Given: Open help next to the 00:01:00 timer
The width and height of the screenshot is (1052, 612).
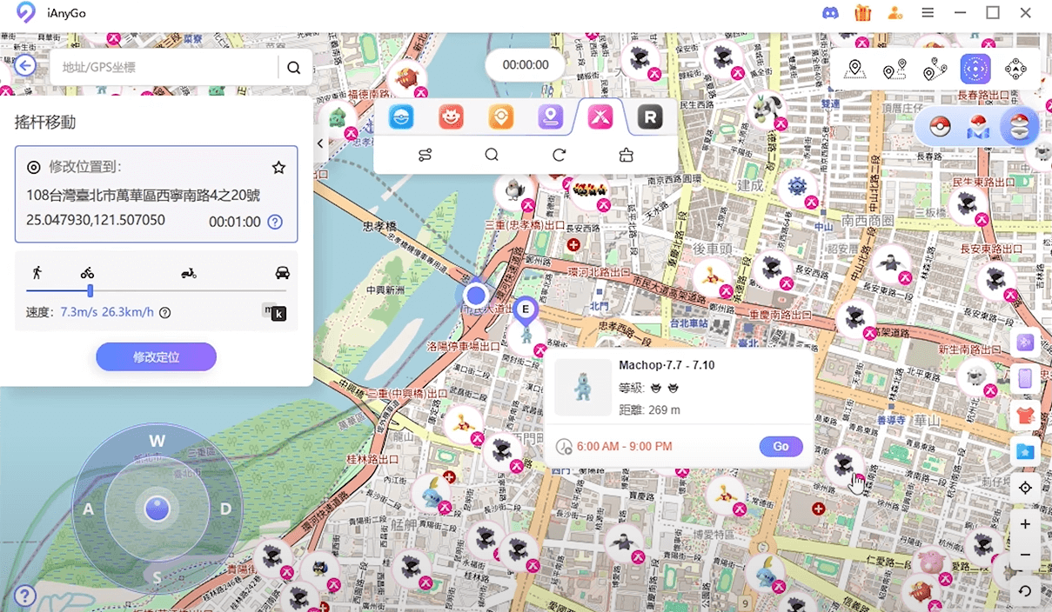Looking at the screenshot, I should point(275,222).
